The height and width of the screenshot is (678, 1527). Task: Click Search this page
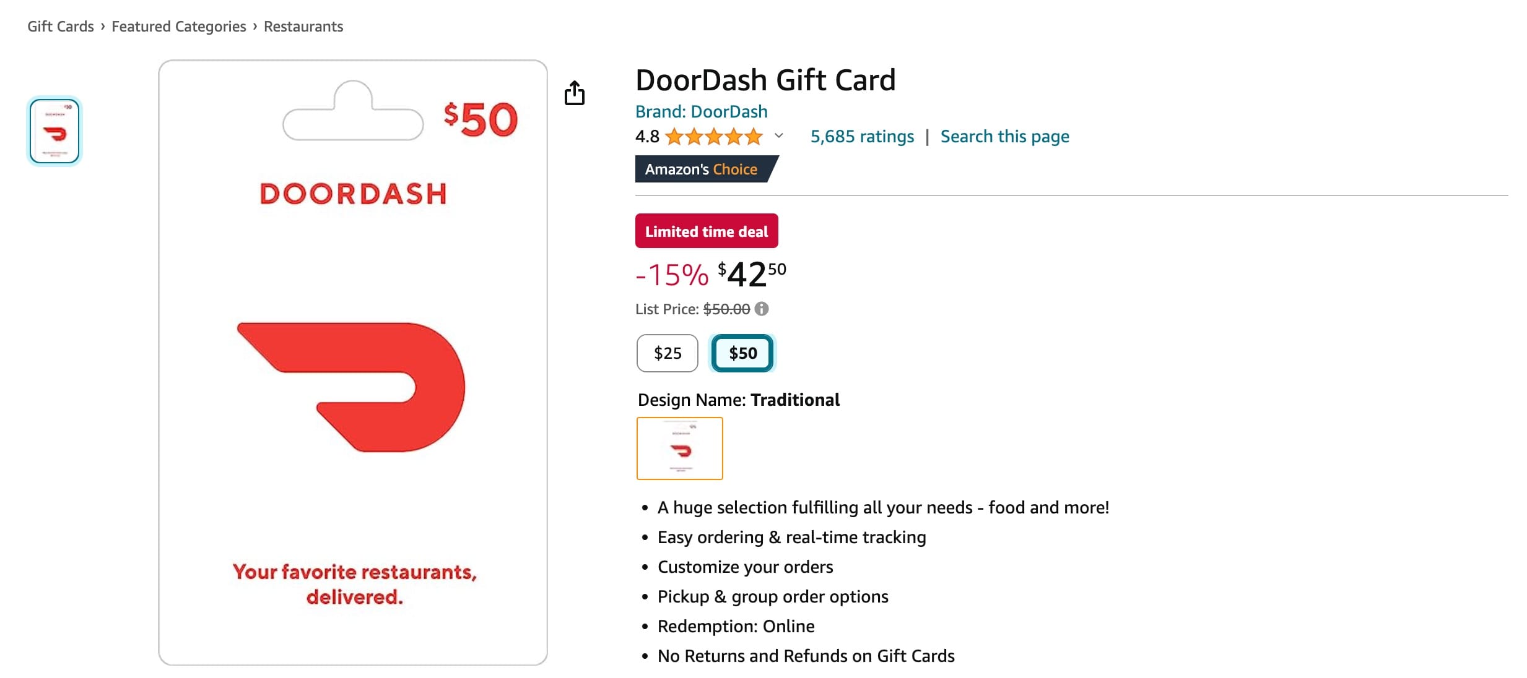point(1004,136)
